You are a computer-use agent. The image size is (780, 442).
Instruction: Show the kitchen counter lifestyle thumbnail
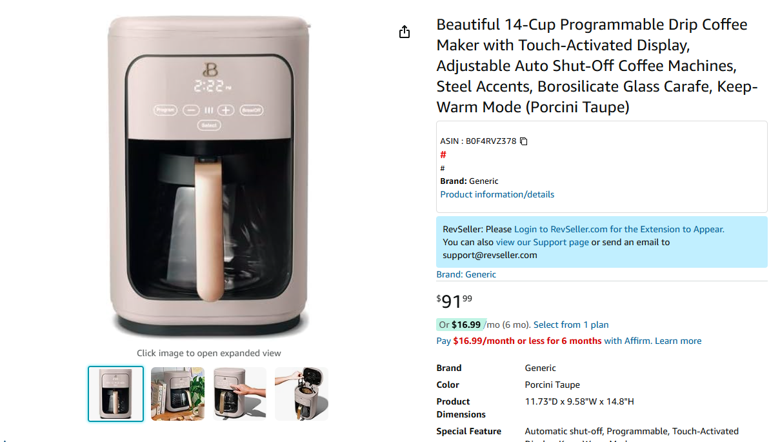click(x=177, y=394)
